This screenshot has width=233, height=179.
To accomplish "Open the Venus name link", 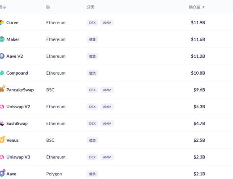I will point(13,140).
